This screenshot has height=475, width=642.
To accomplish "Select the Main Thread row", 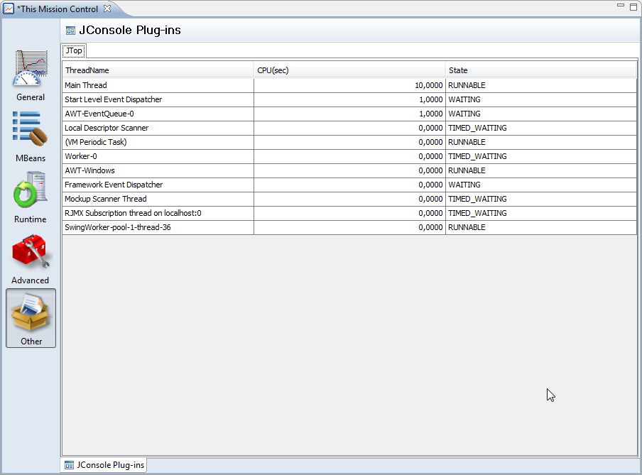I will (349, 85).
